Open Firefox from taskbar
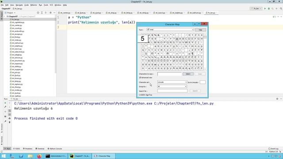 39,156
